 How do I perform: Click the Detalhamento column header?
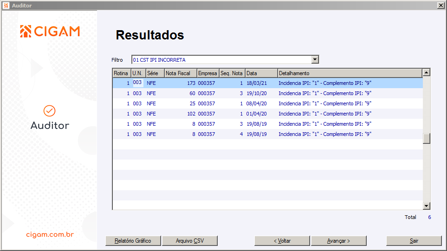350,73
